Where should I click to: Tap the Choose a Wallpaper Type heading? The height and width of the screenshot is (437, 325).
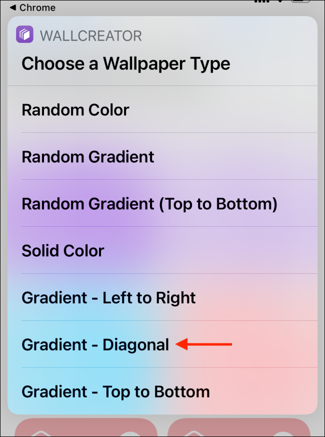click(125, 64)
